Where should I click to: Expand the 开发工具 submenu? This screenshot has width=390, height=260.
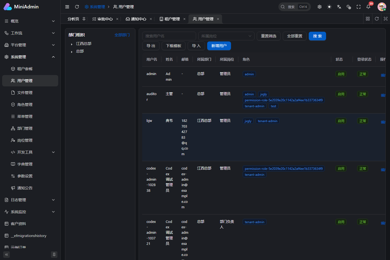click(x=30, y=152)
